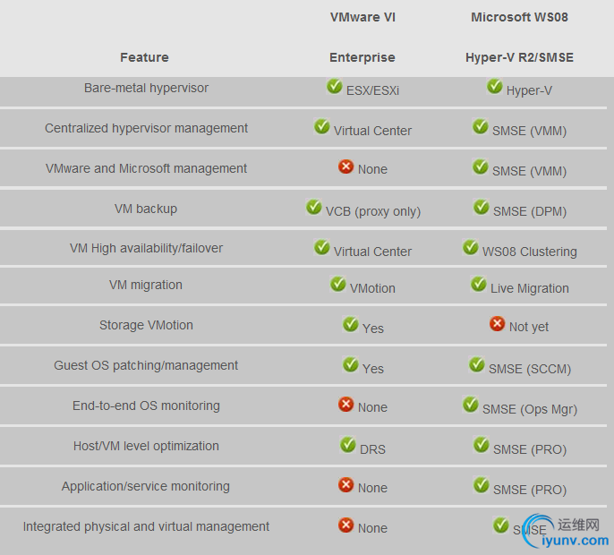Image resolution: width=614 pixels, height=555 pixels.
Task: Click the green check next to Hyper-V
Action: (x=494, y=87)
